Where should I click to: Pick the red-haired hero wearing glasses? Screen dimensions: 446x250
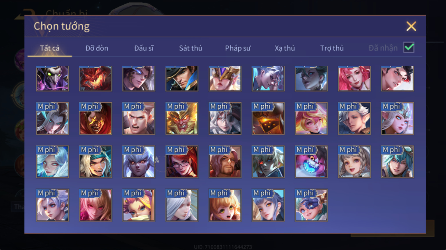[x=182, y=162]
